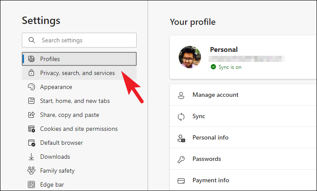
Task: Click the Default browser icon
Action: tap(31, 143)
